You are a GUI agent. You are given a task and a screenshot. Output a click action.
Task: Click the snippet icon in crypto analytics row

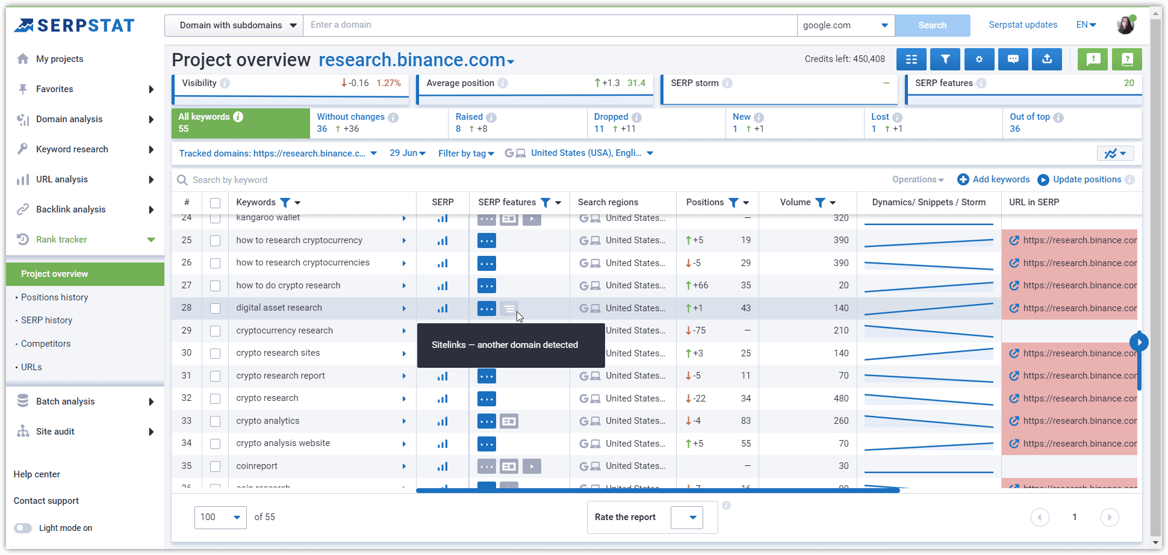pos(509,421)
